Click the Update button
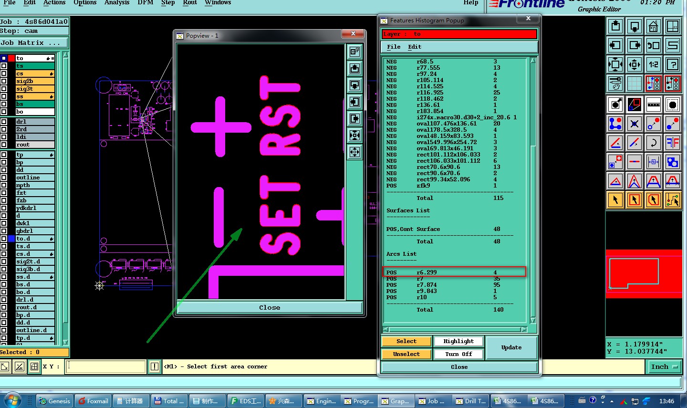Screen dimensions: 687x408 [x=511, y=347]
